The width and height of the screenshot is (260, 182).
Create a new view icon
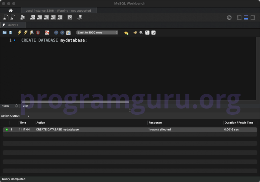click(x=46, y=18)
